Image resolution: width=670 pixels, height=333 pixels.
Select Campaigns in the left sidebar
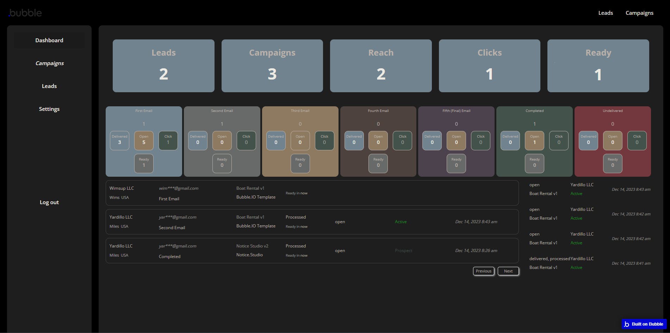point(49,63)
